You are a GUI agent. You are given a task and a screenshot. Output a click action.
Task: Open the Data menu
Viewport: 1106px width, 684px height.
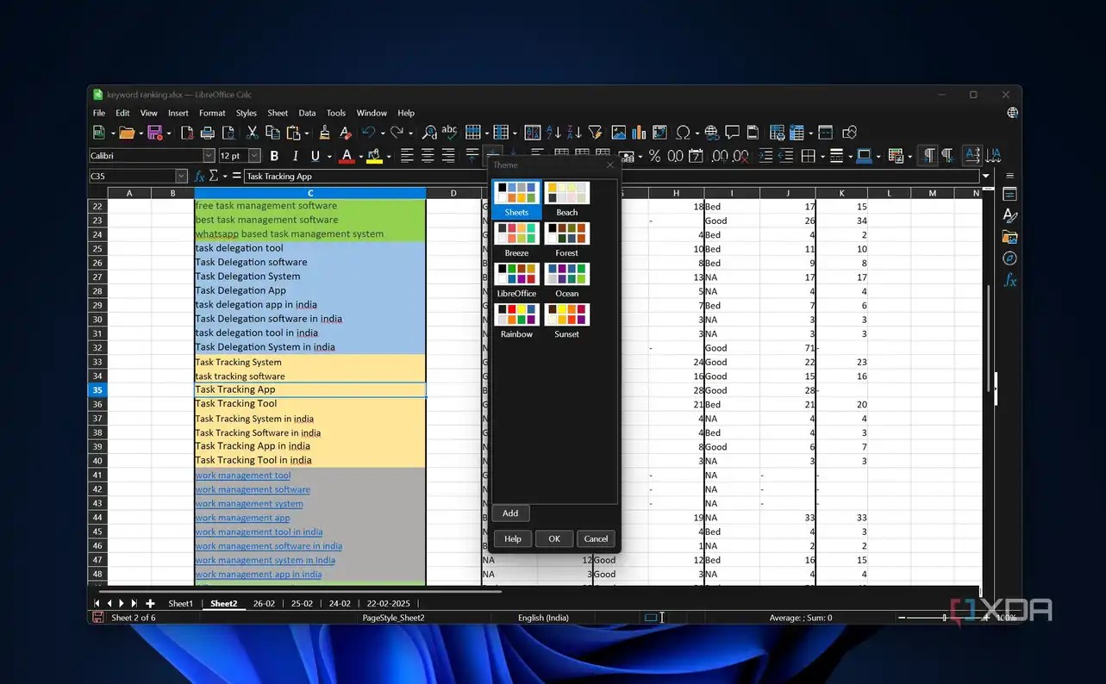coord(307,113)
